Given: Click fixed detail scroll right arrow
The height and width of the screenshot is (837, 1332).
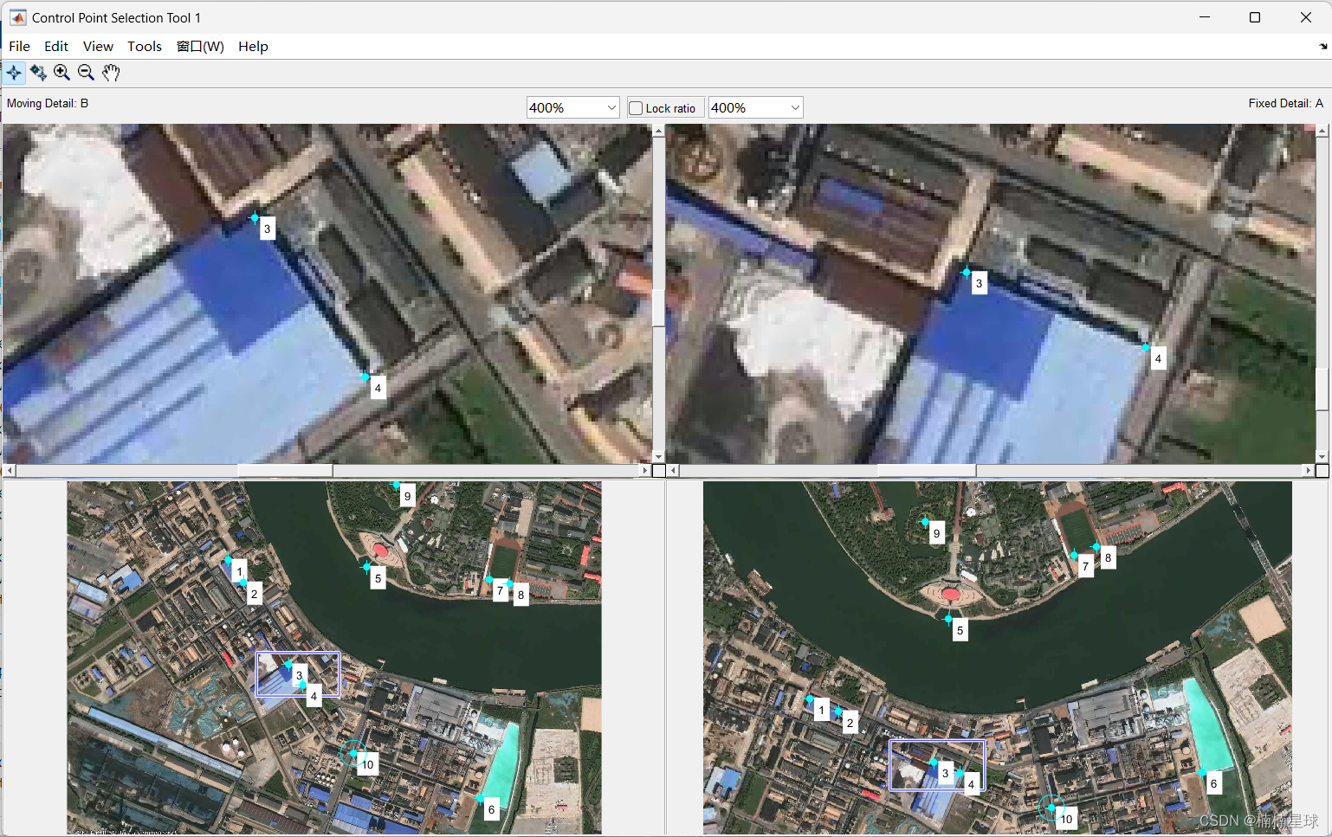Looking at the screenshot, I should pos(1308,471).
